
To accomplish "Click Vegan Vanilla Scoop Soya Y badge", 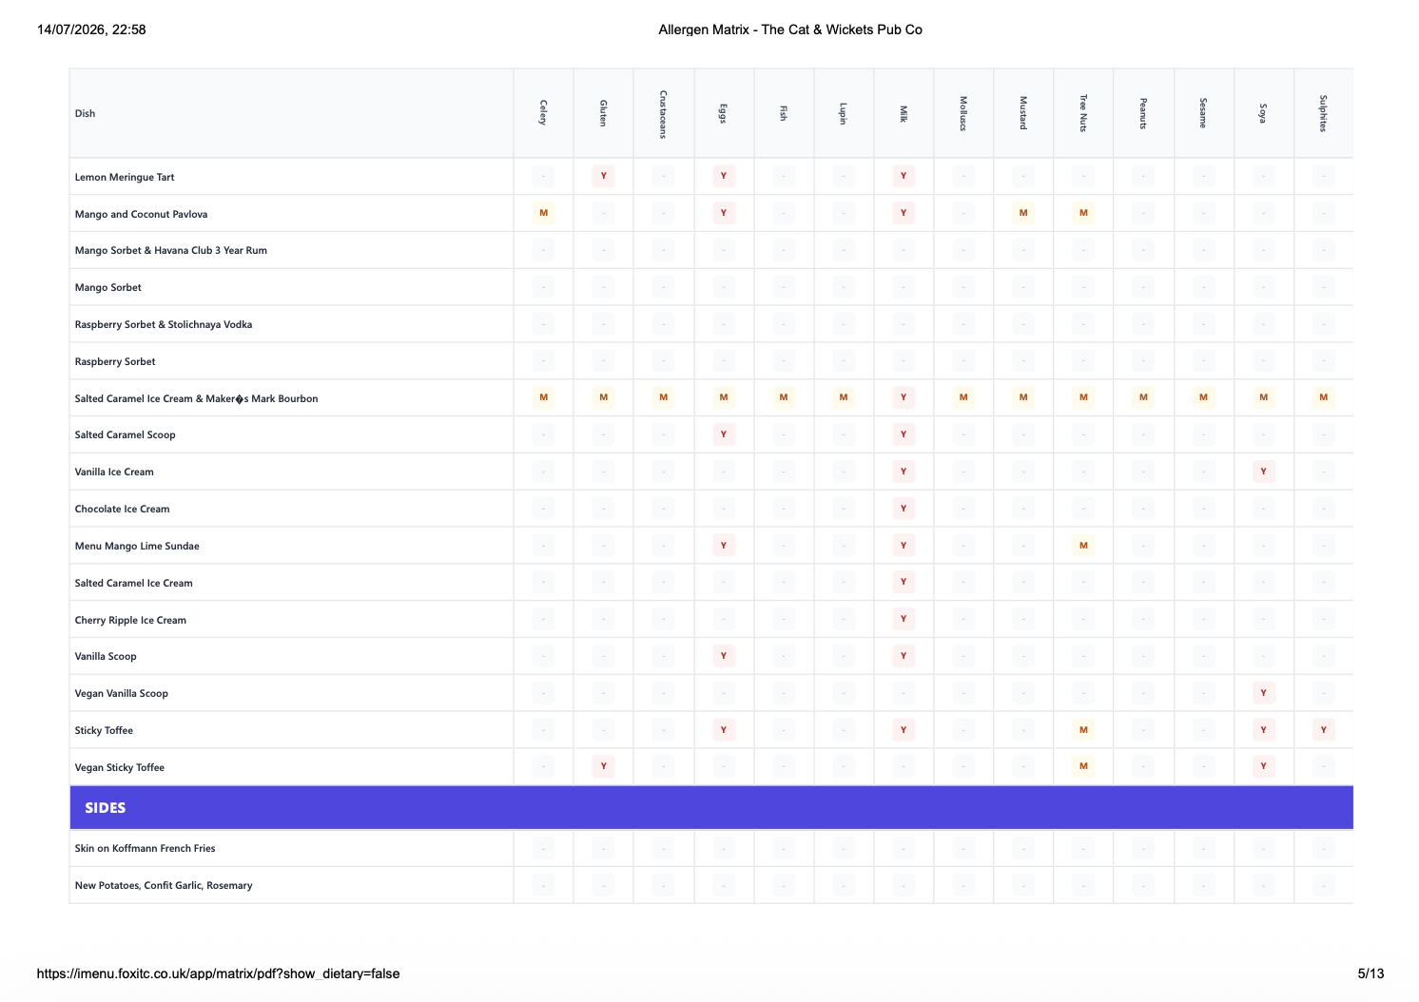I will [1264, 693].
